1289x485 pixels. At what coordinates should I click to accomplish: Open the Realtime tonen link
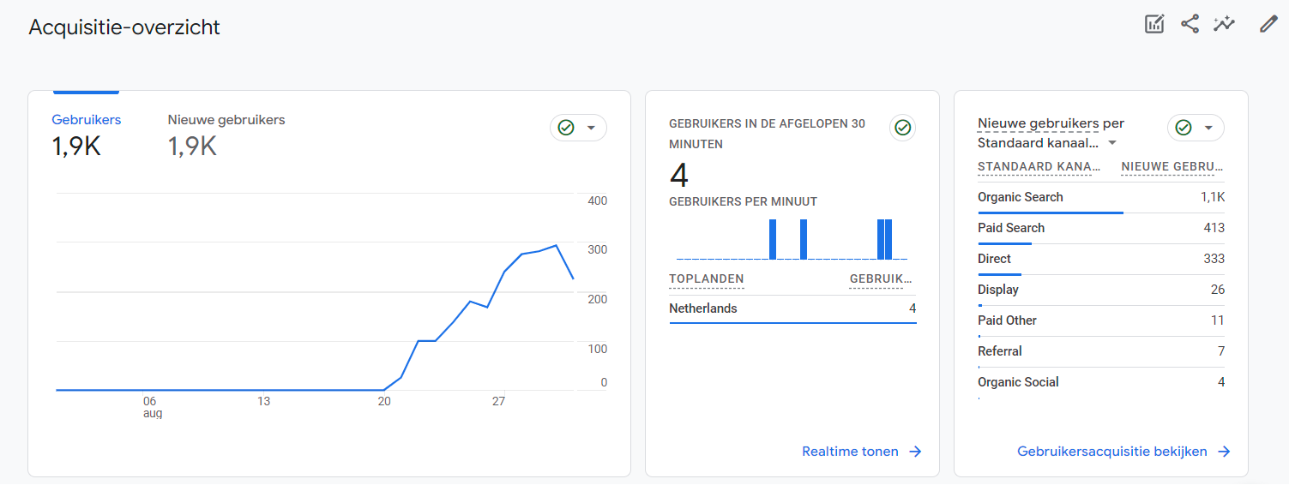[850, 452]
